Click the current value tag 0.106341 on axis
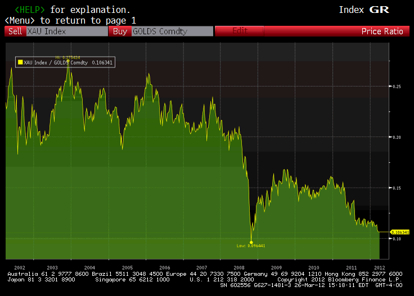The height and width of the screenshot is (296, 414). [399, 232]
